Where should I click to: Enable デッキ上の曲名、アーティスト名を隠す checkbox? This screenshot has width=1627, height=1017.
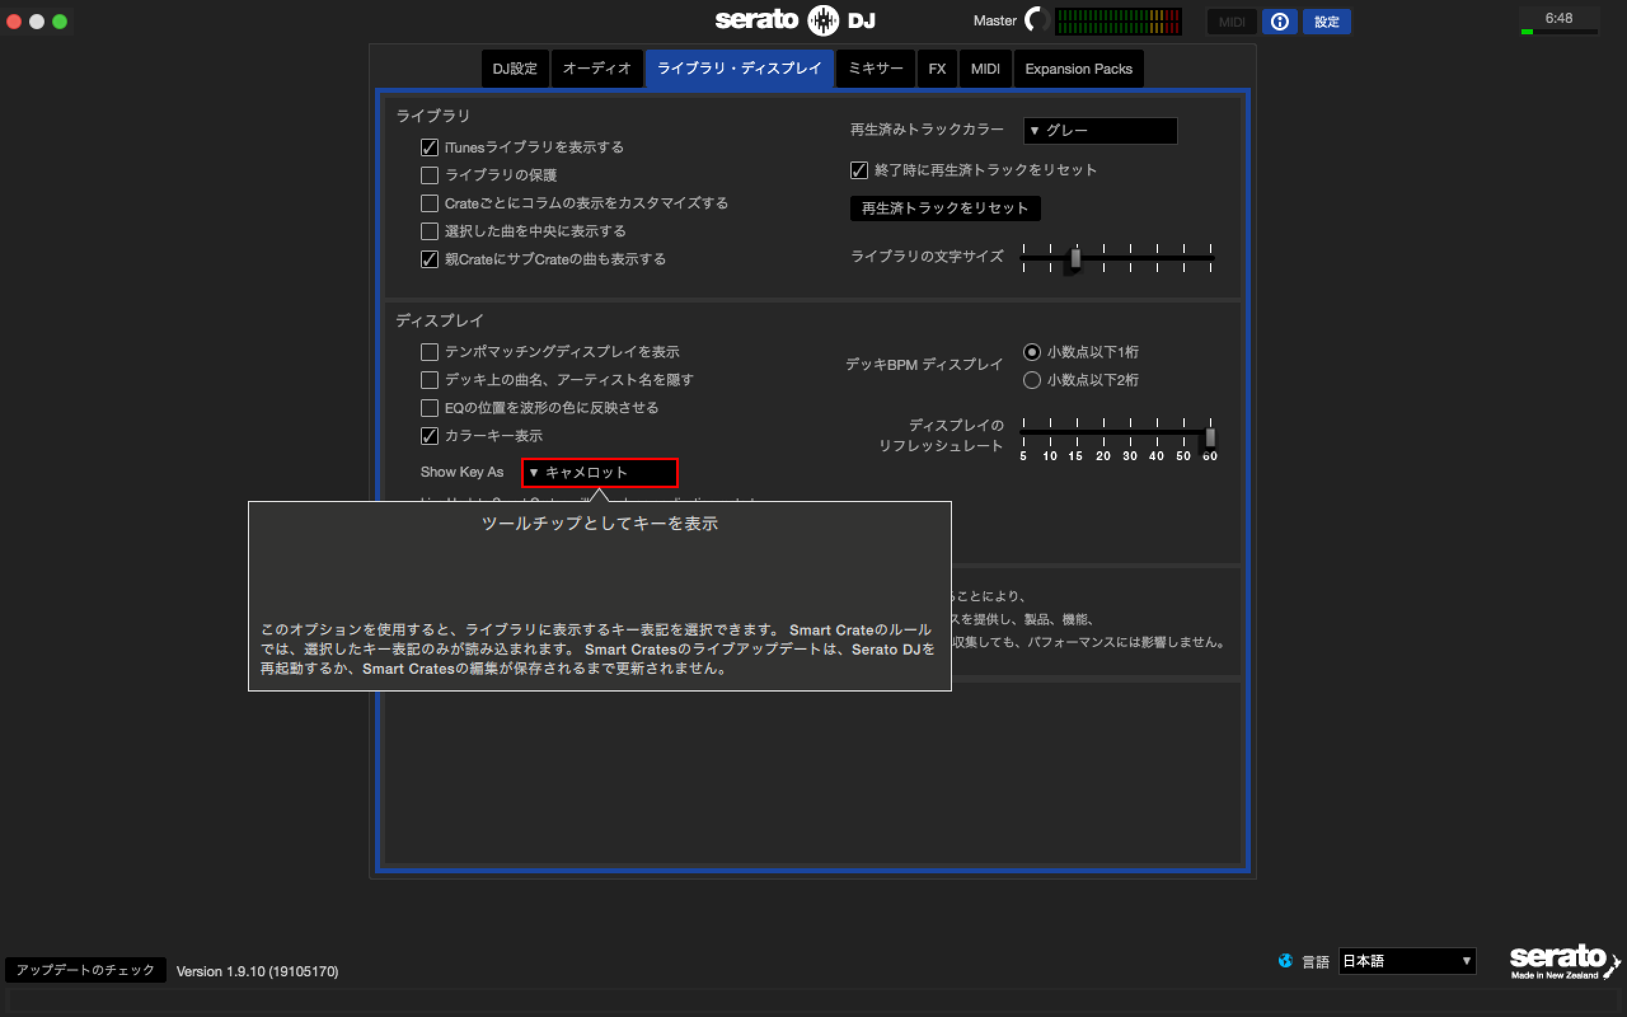pyautogui.click(x=429, y=380)
